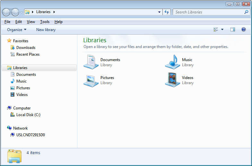Select the large Music library icon

click(172, 62)
